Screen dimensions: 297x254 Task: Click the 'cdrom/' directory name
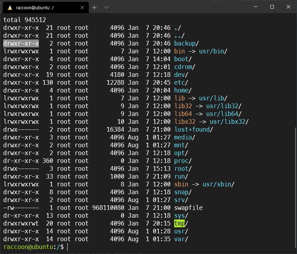point(185,67)
